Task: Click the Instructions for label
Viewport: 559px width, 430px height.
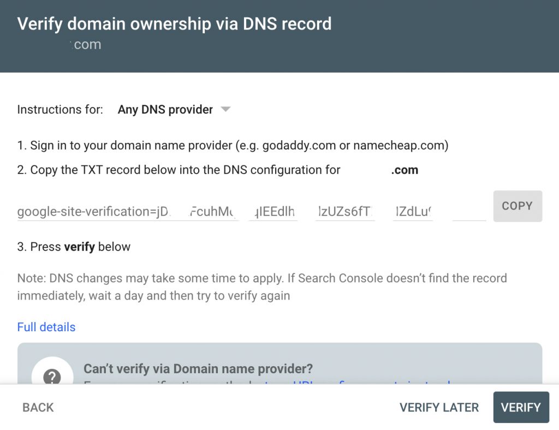Action: point(60,110)
